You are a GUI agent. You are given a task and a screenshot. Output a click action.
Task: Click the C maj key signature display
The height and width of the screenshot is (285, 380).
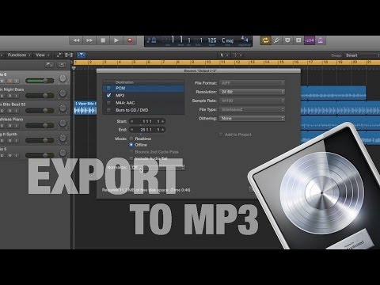[x=228, y=40]
